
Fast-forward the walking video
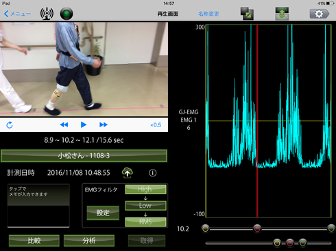tap(104, 124)
